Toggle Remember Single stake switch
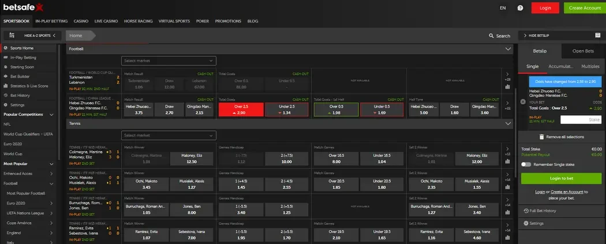Viewport: 606px width, 244px height. point(526,165)
